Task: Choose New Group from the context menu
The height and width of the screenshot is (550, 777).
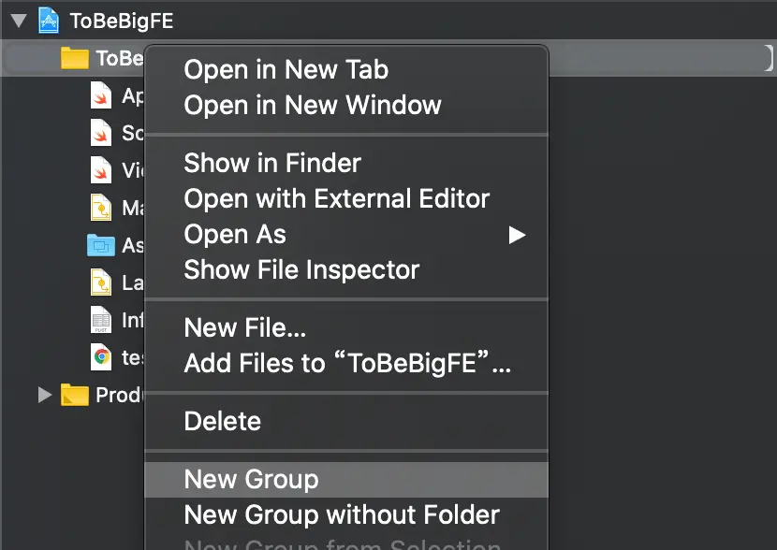Action: [x=251, y=479]
